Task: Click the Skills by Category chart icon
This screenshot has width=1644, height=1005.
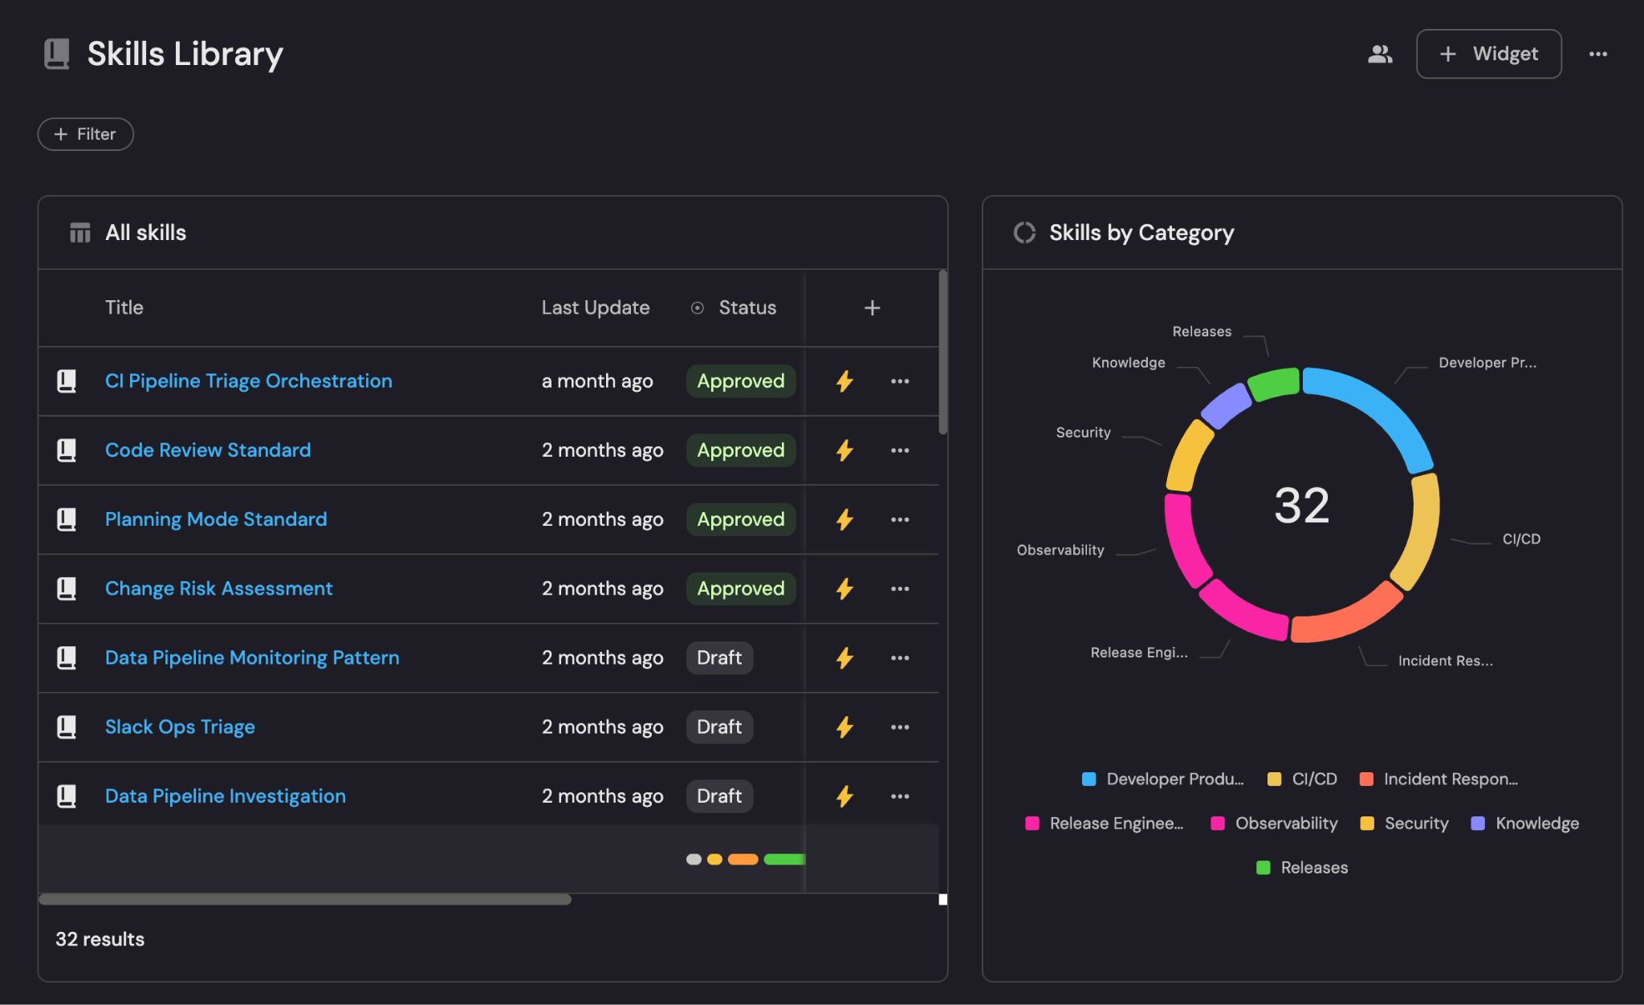Action: click(1024, 233)
